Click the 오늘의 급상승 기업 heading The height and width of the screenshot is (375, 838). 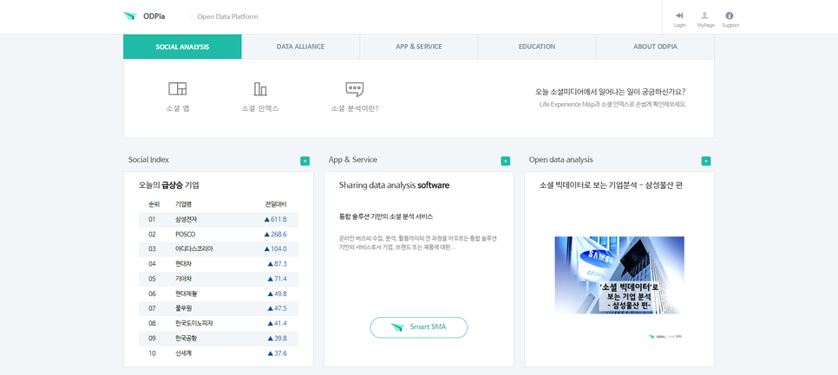[168, 185]
